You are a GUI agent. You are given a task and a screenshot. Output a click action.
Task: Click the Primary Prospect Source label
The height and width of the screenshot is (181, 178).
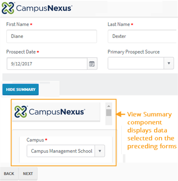coord(133,52)
